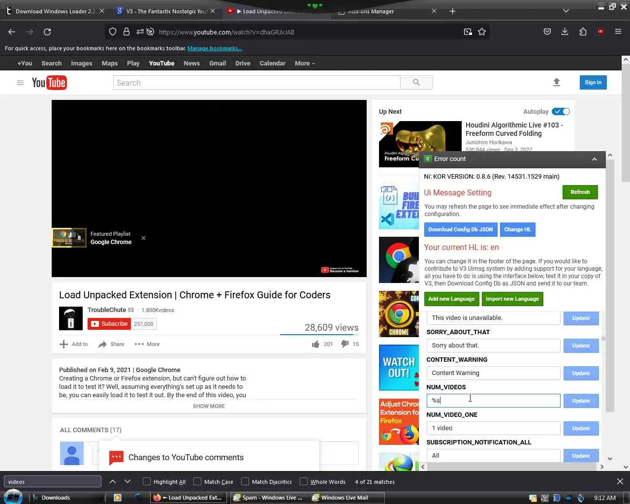
Task: Jump to next find match arrow
Action: pos(127,481)
